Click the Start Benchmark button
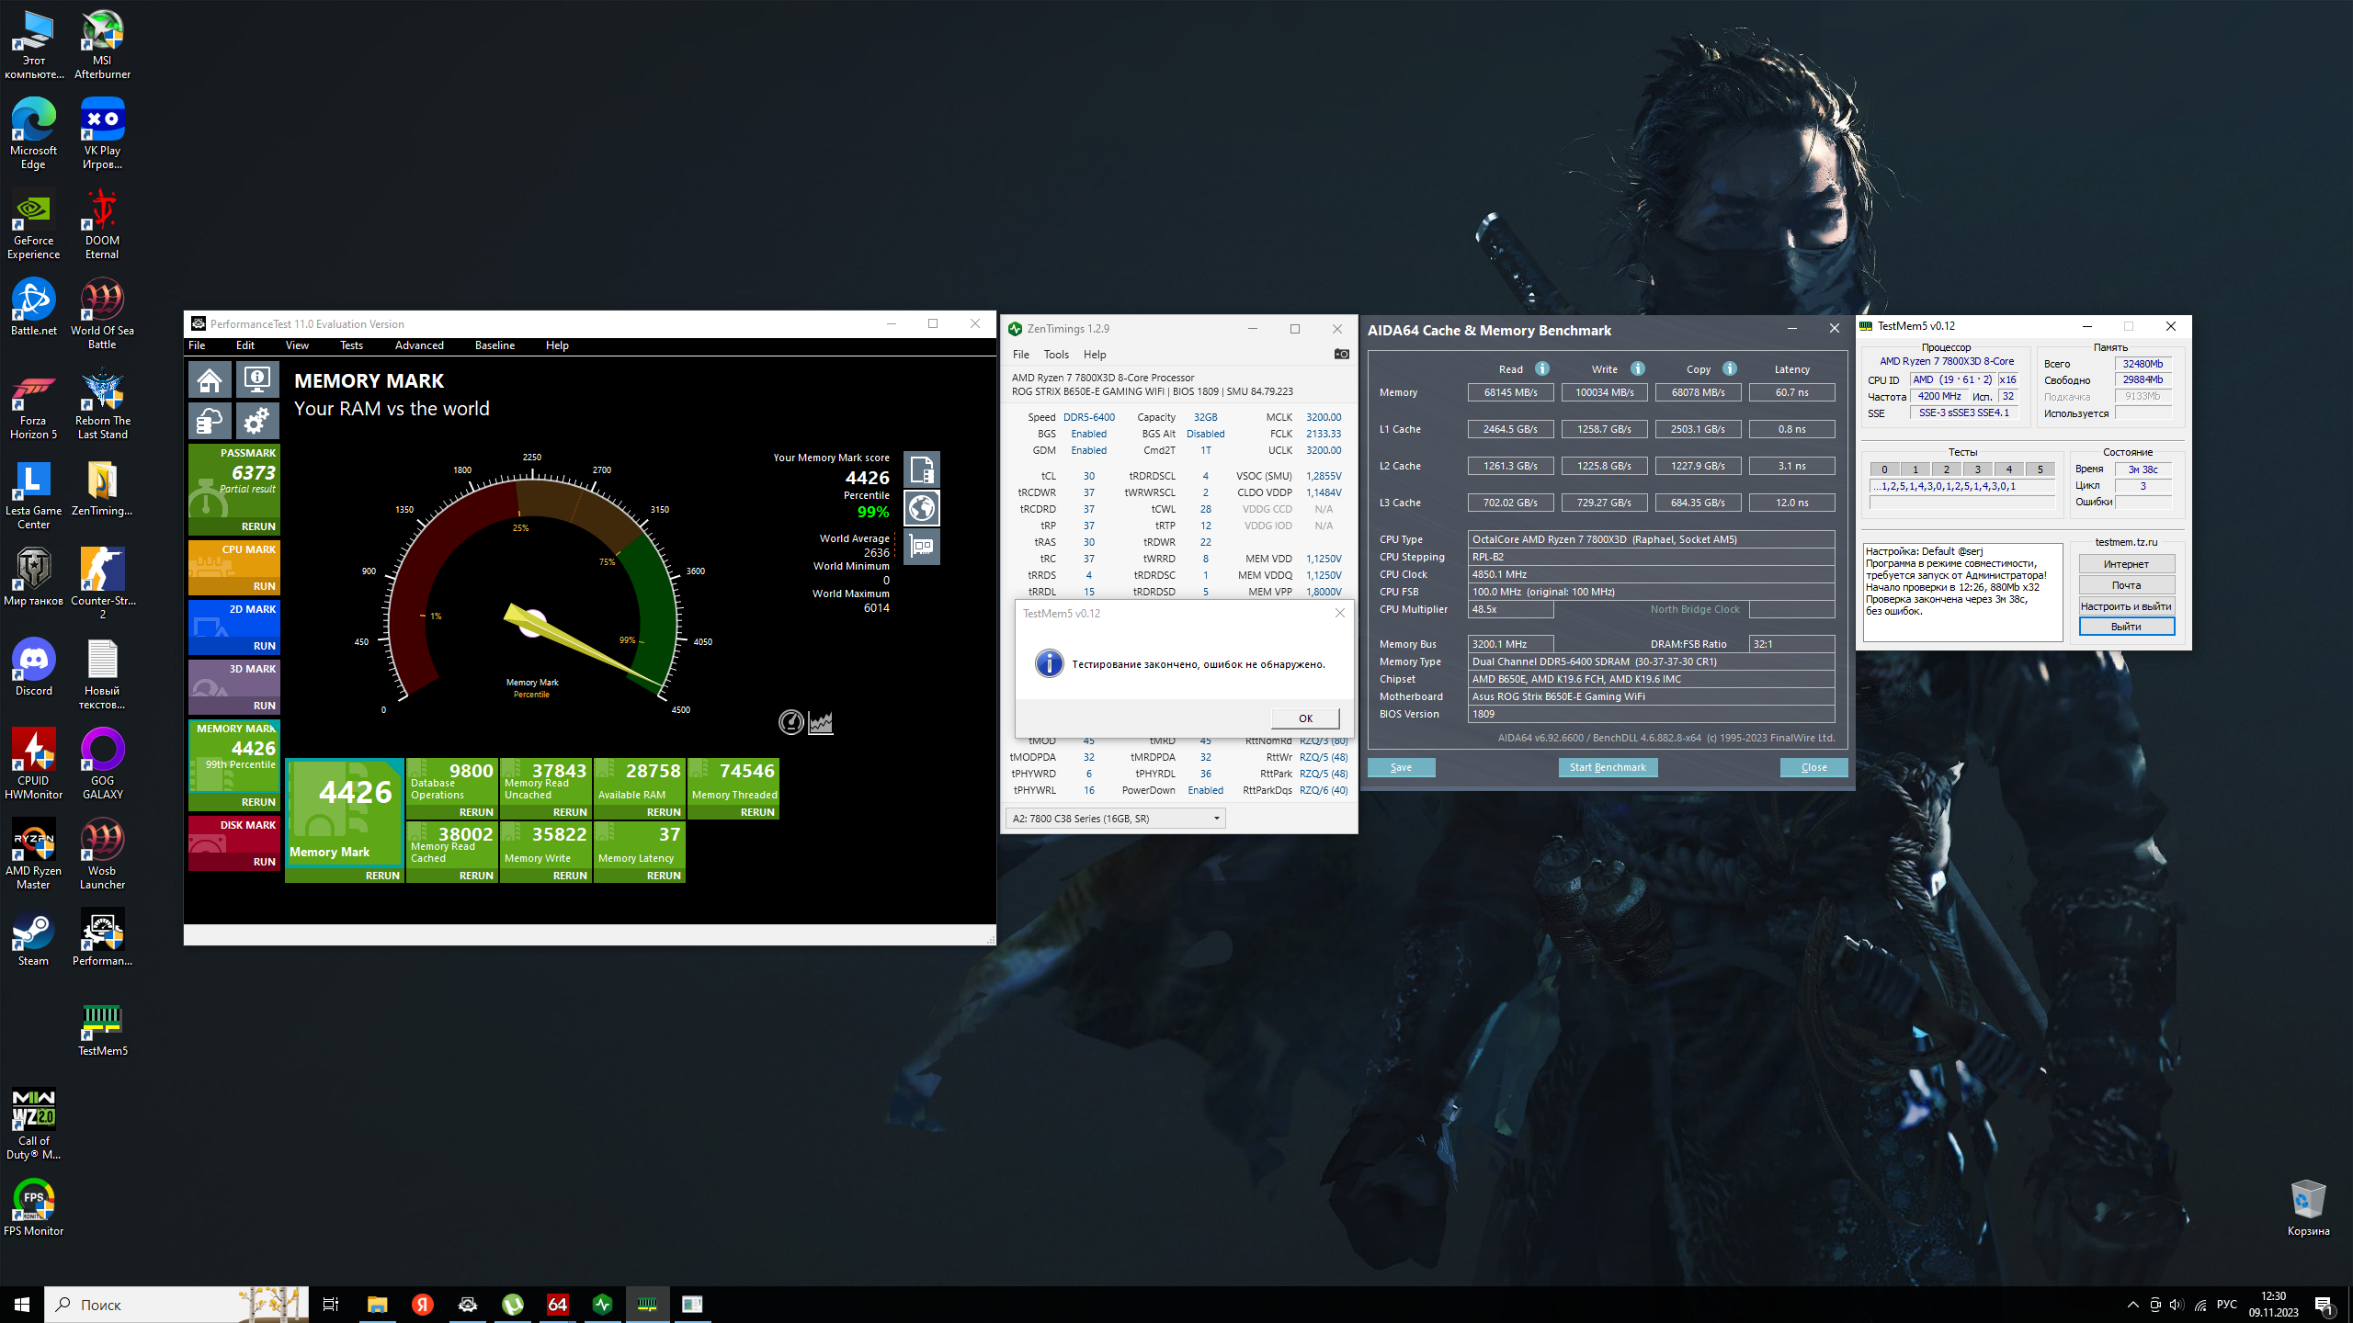2353x1323 pixels. click(x=1608, y=767)
